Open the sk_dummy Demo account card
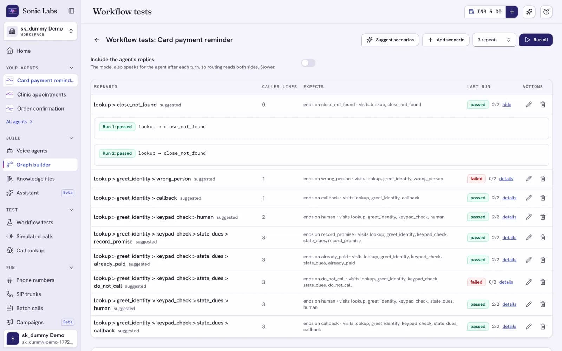This screenshot has height=351, width=562. pos(40,338)
